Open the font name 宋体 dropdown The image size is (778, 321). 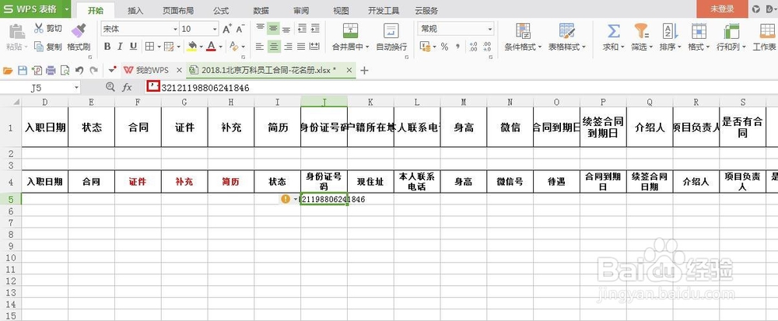coord(175,30)
